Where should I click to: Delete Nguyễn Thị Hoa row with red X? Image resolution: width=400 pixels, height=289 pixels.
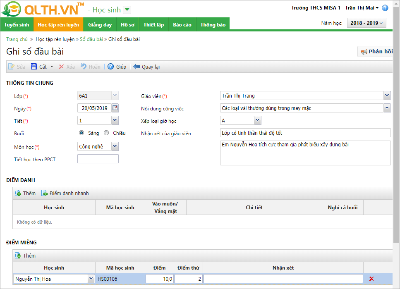pos(371,279)
